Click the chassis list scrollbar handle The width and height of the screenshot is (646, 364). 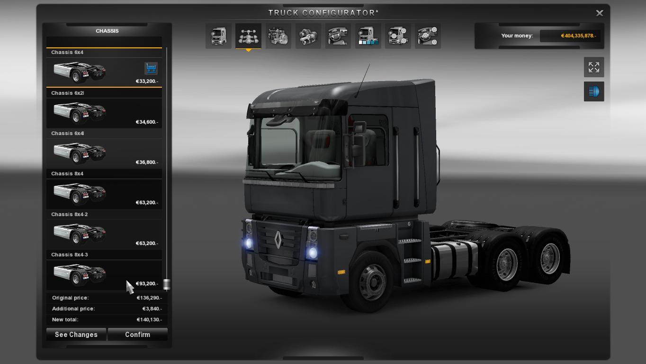coord(167,284)
